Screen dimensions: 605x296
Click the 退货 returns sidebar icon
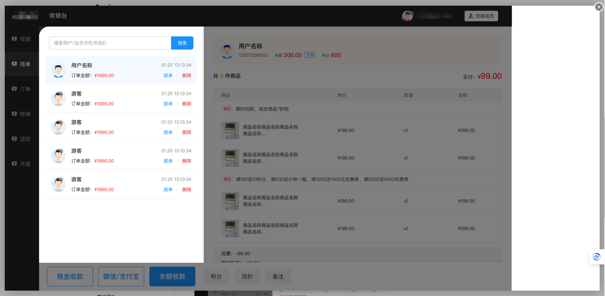pos(14,139)
